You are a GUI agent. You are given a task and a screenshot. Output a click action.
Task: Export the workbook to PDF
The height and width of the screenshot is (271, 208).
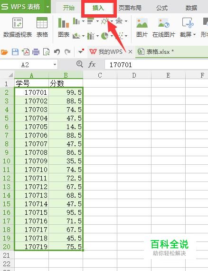tap(26, 52)
